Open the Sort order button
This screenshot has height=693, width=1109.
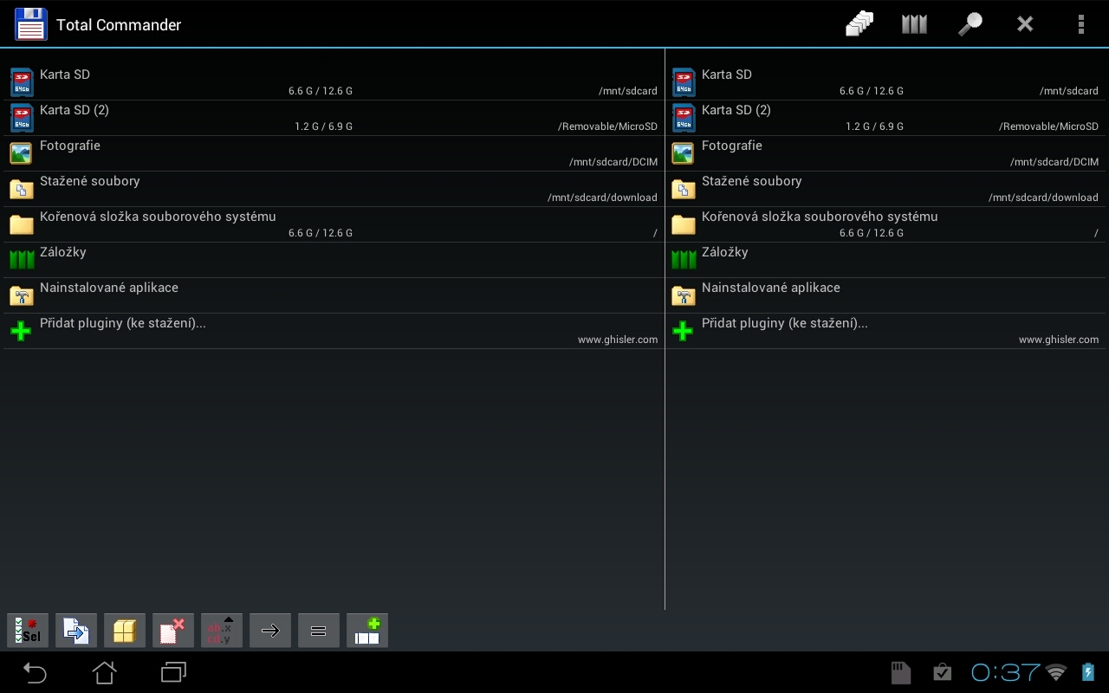click(222, 631)
